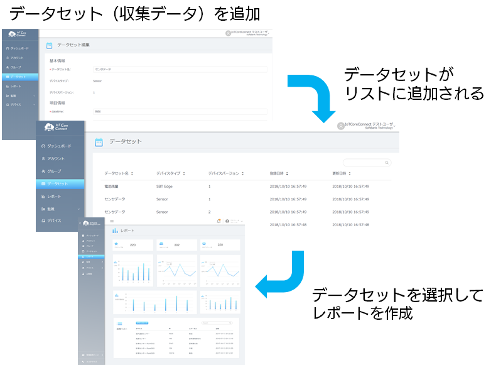Open アカウント in dataset list window sidebar
This screenshot has height=365, width=496.
click(53, 158)
